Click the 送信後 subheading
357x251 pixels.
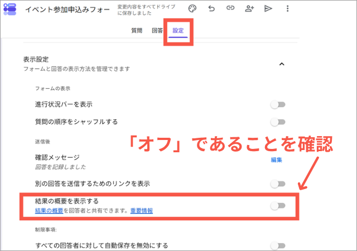point(42,142)
